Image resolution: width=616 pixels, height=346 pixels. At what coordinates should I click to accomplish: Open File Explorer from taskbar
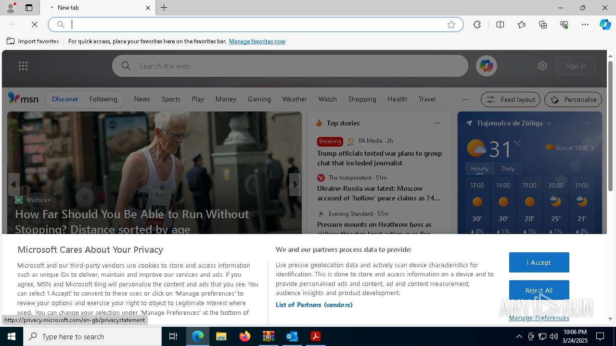221,336
